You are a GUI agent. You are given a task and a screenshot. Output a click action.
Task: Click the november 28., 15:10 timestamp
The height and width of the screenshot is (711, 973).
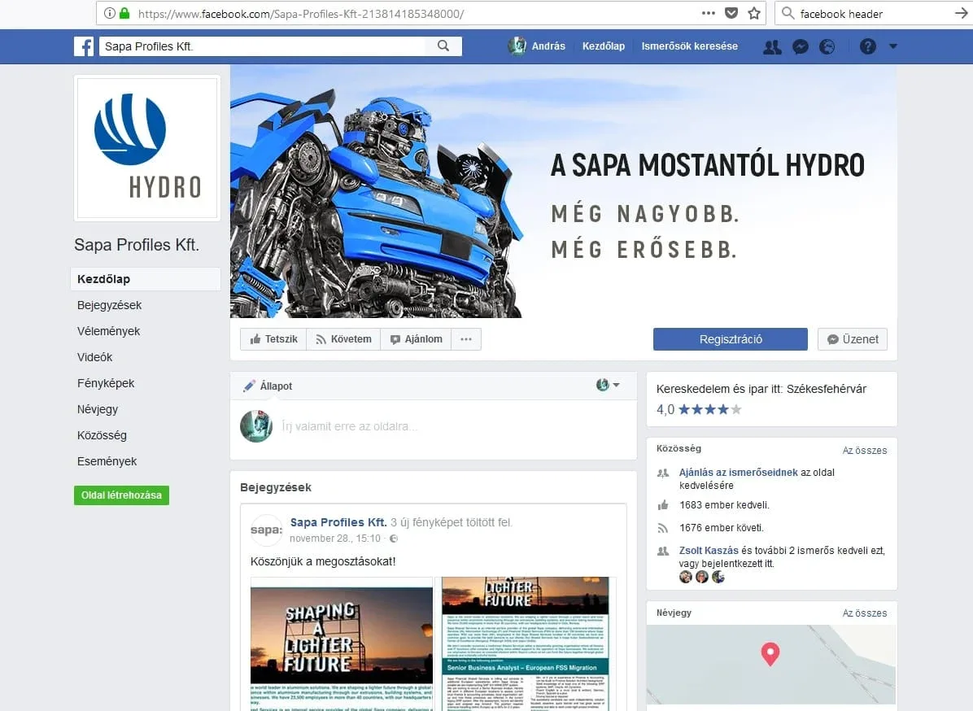335,539
